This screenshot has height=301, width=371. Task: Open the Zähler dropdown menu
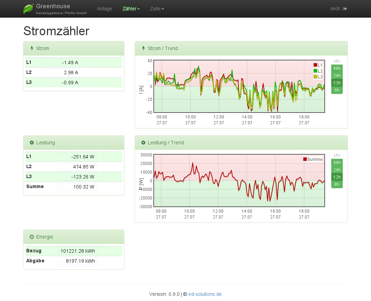click(131, 9)
